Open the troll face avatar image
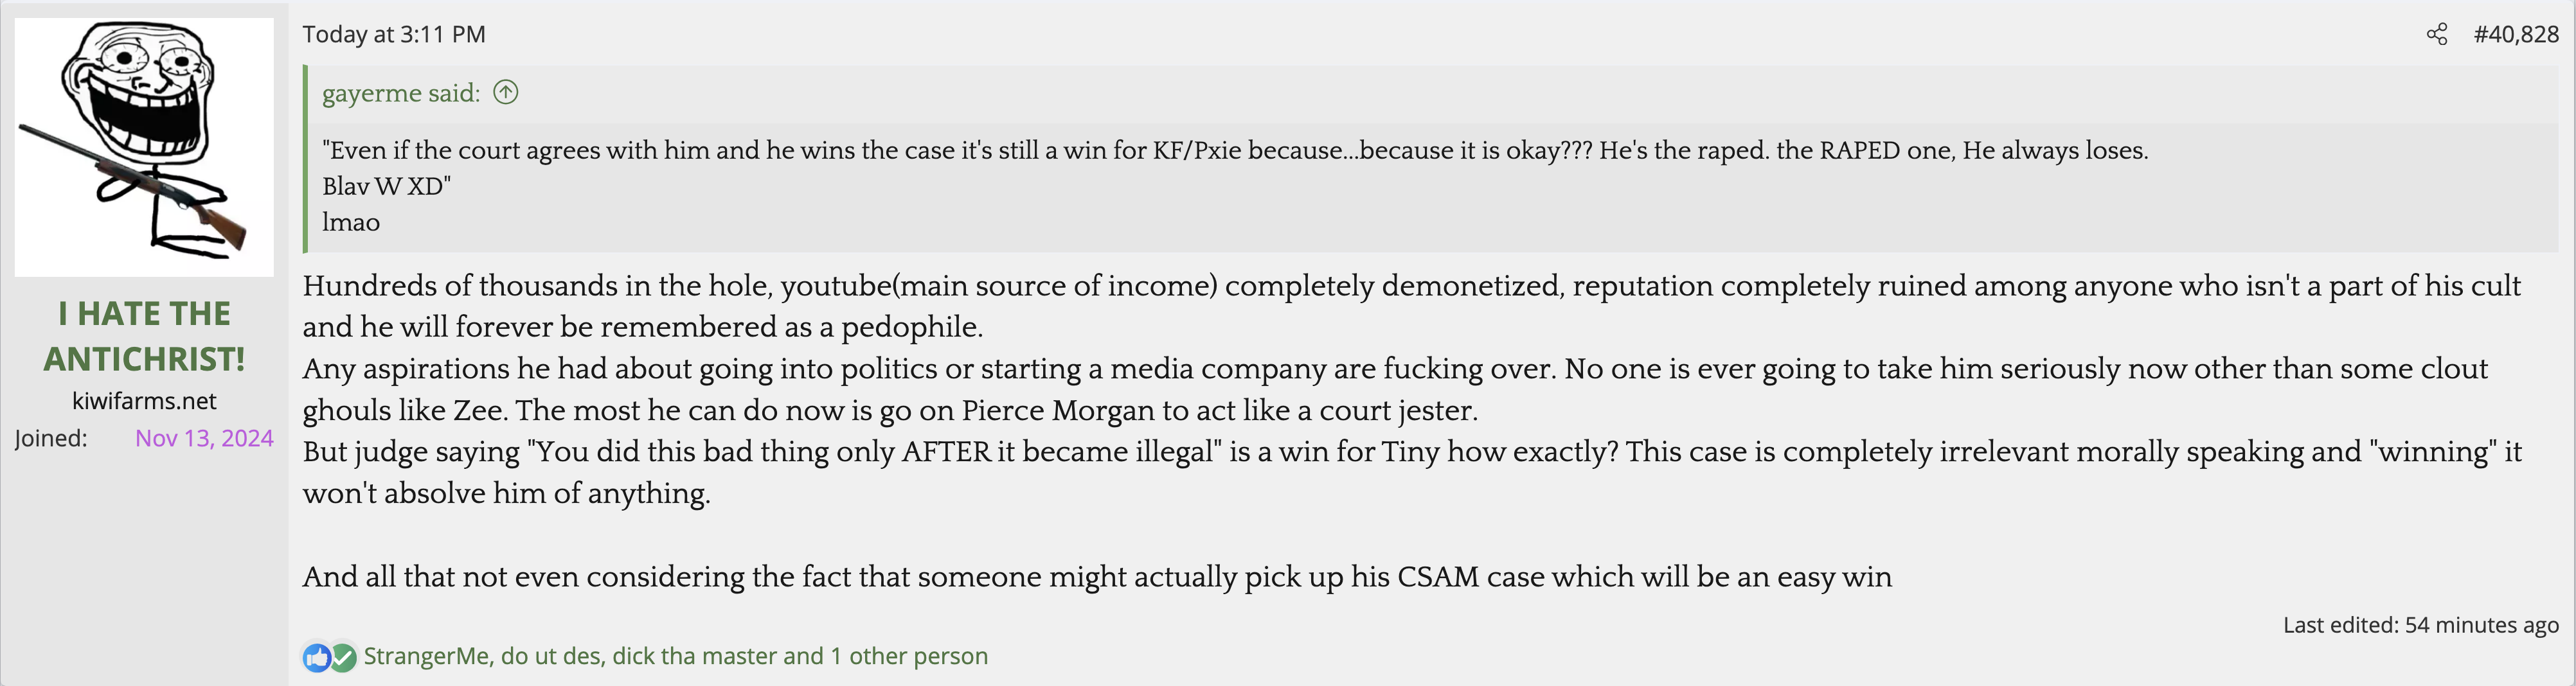2576x686 pixels. (x=144, y=147)
